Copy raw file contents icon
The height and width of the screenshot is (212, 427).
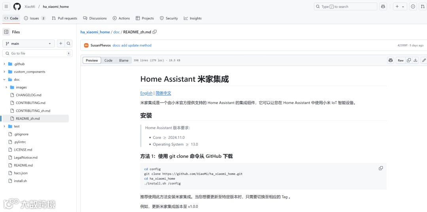pos(409,61)
